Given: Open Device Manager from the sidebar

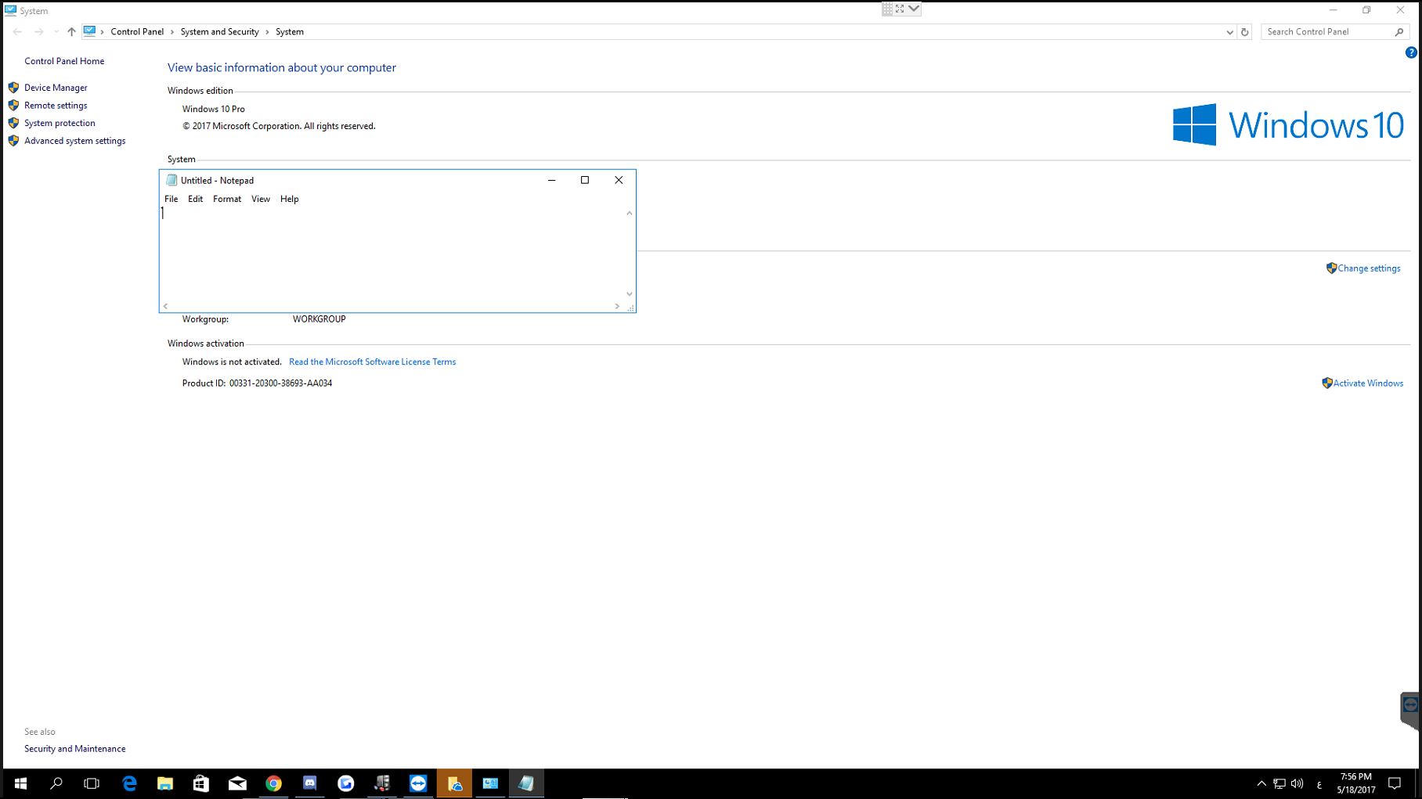Looking at the screenshot, I should (56, 88).
